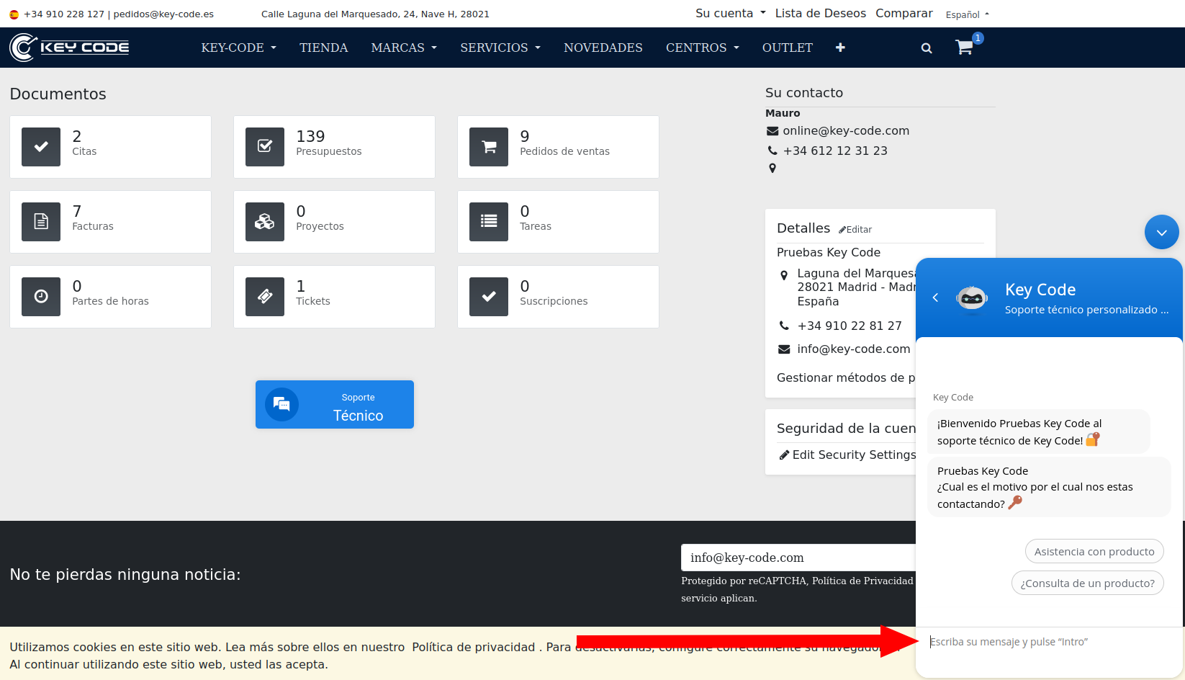The image size is (1185, 680).
Task: Click the Proyectos cubes icon
Action: [265, 222]
